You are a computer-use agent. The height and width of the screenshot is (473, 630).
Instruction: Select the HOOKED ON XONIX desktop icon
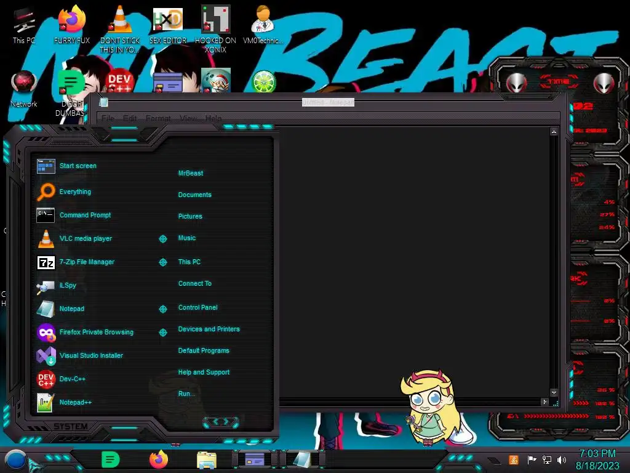click(x=215, y=30)
